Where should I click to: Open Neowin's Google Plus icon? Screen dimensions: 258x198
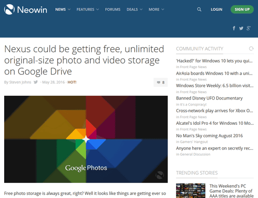click(249, 28)
